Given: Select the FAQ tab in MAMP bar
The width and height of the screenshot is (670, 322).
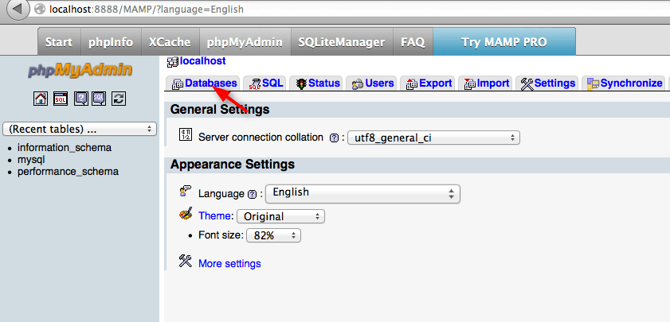Looking at the screenshot, I should click(x=413, y=42).
